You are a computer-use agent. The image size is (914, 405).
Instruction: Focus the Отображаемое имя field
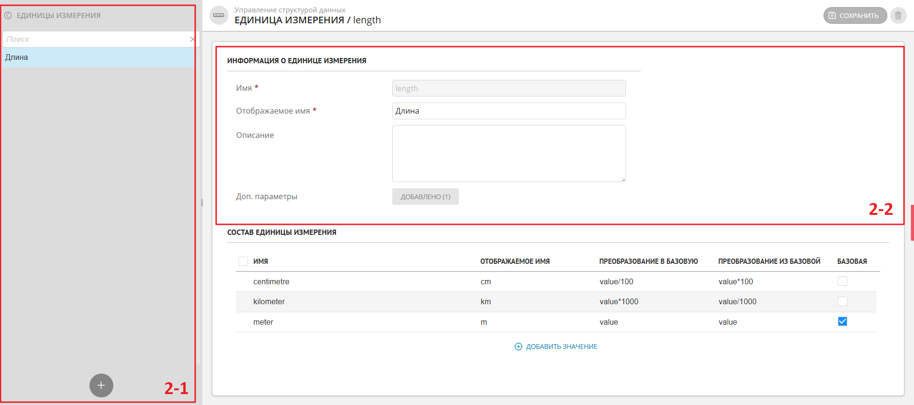coord(508,111)
